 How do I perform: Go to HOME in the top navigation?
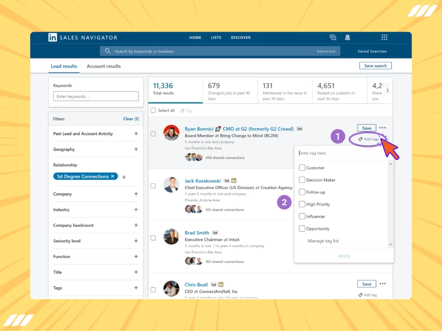coord(195,37)
